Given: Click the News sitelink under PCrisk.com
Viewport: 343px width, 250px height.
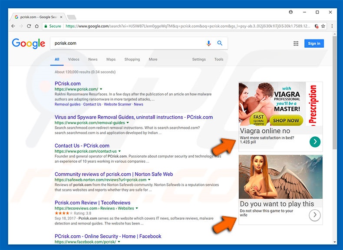Looking at the screenshot, I should click(x=139, y=104).
